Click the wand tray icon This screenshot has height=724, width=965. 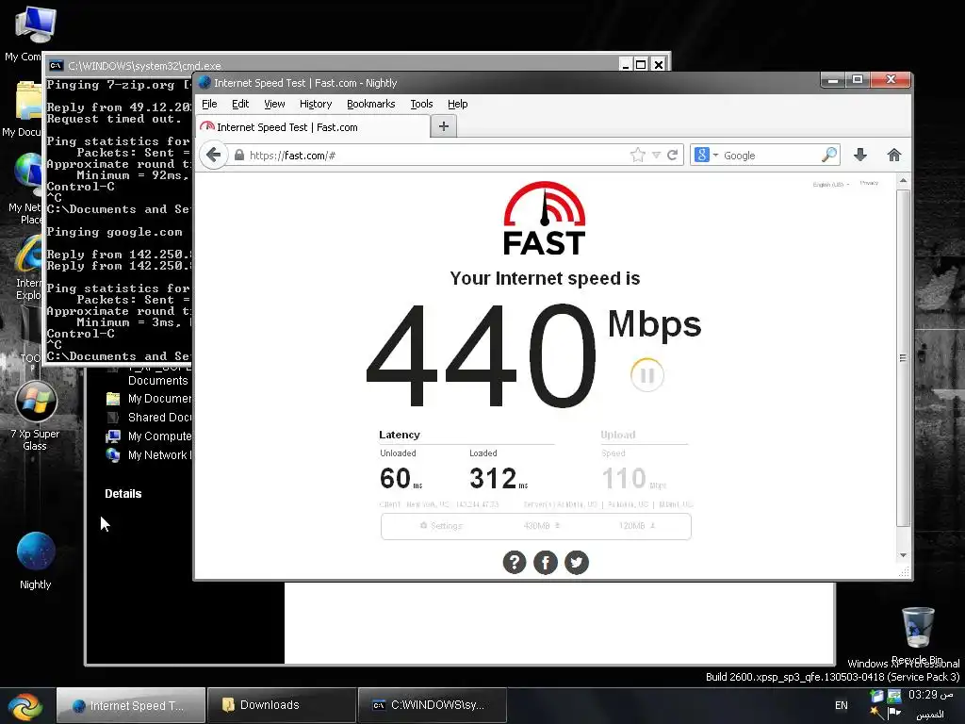coord(876,714)
